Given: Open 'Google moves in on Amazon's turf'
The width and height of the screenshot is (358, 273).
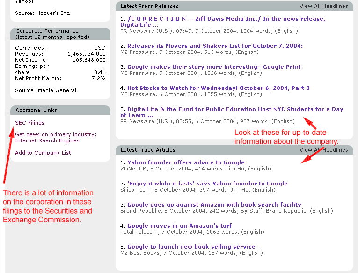Looking at the screenshot, I should 179,226.
